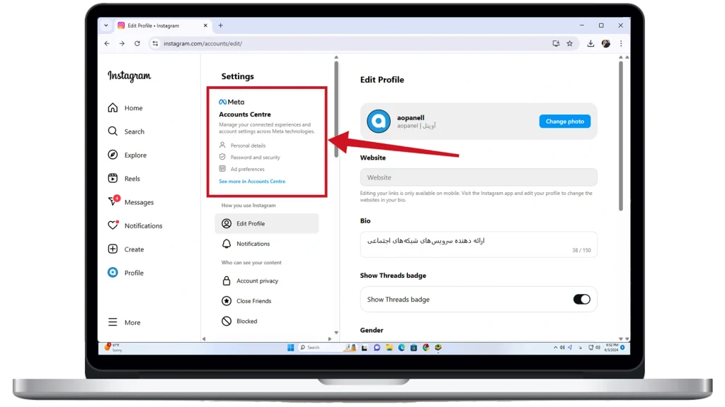Click the browser forward arrow
The width and height of the screenshot is (725, 407).
click(x=122, y=43)
